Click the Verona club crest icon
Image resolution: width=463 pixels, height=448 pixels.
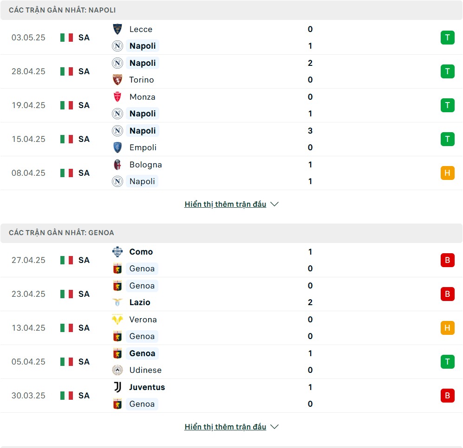[x=117, y=320]
